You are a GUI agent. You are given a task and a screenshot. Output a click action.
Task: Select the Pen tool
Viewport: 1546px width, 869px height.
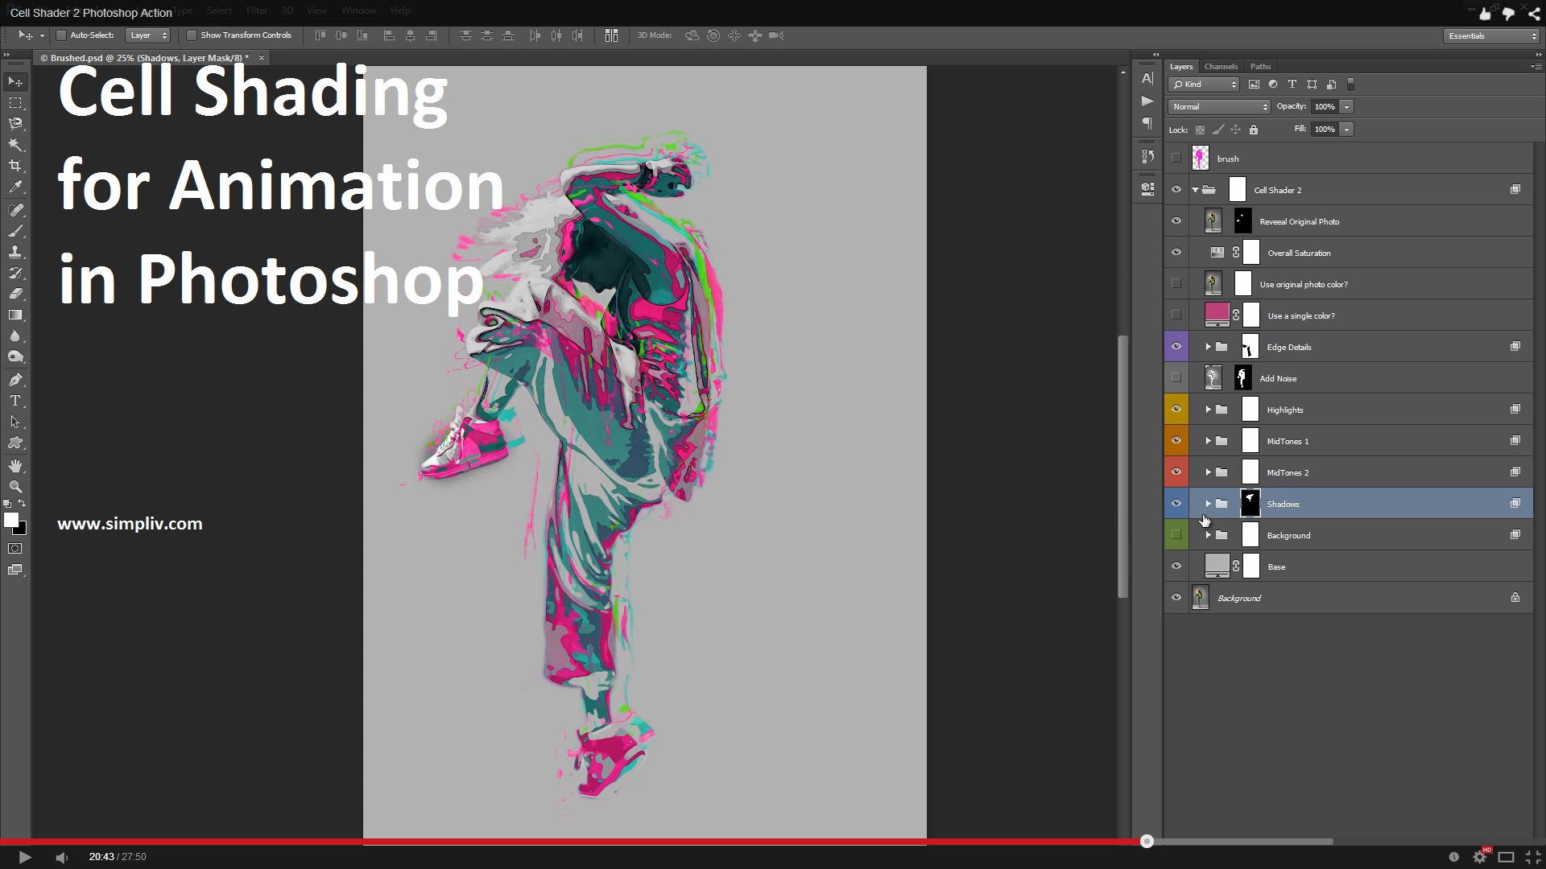(15, 380)
